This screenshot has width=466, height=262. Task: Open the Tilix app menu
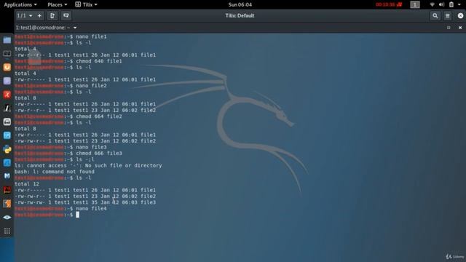click(86, 4)
